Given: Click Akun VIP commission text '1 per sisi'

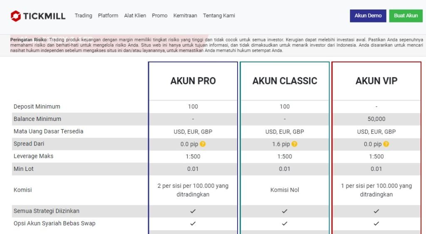Looking at the screenshot, I should point(376,190).
